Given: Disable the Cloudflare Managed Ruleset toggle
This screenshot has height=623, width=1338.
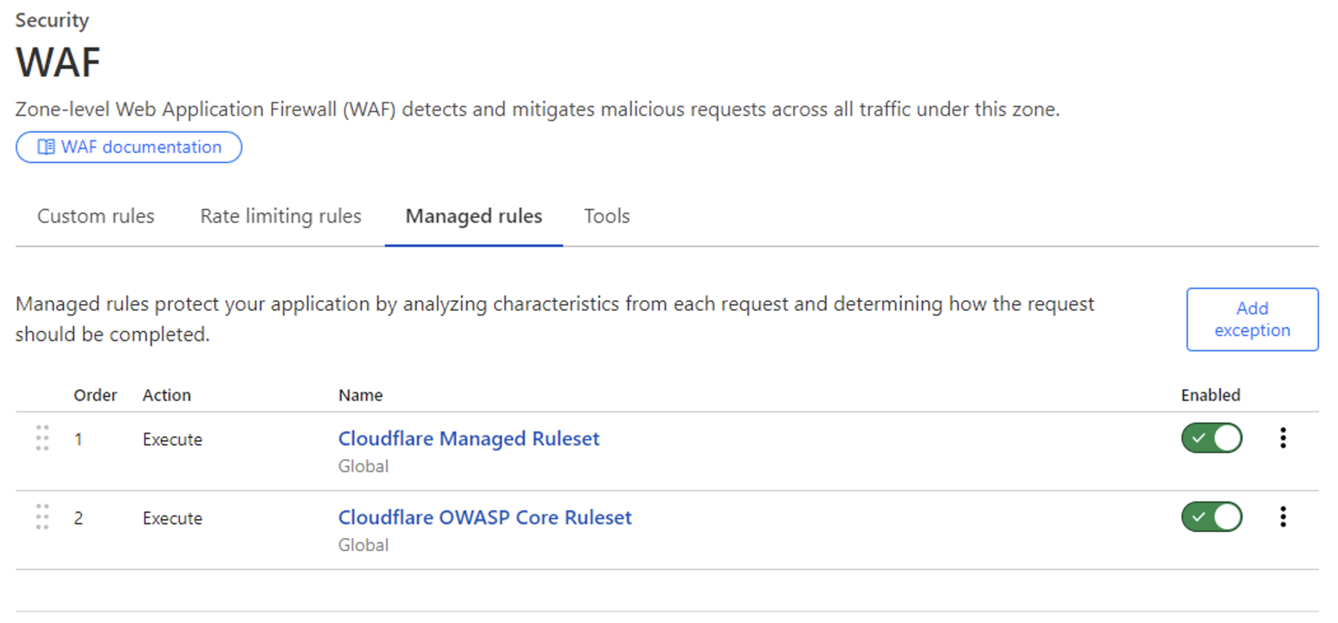Looking at the screenshot, I should pos(1211,438).
